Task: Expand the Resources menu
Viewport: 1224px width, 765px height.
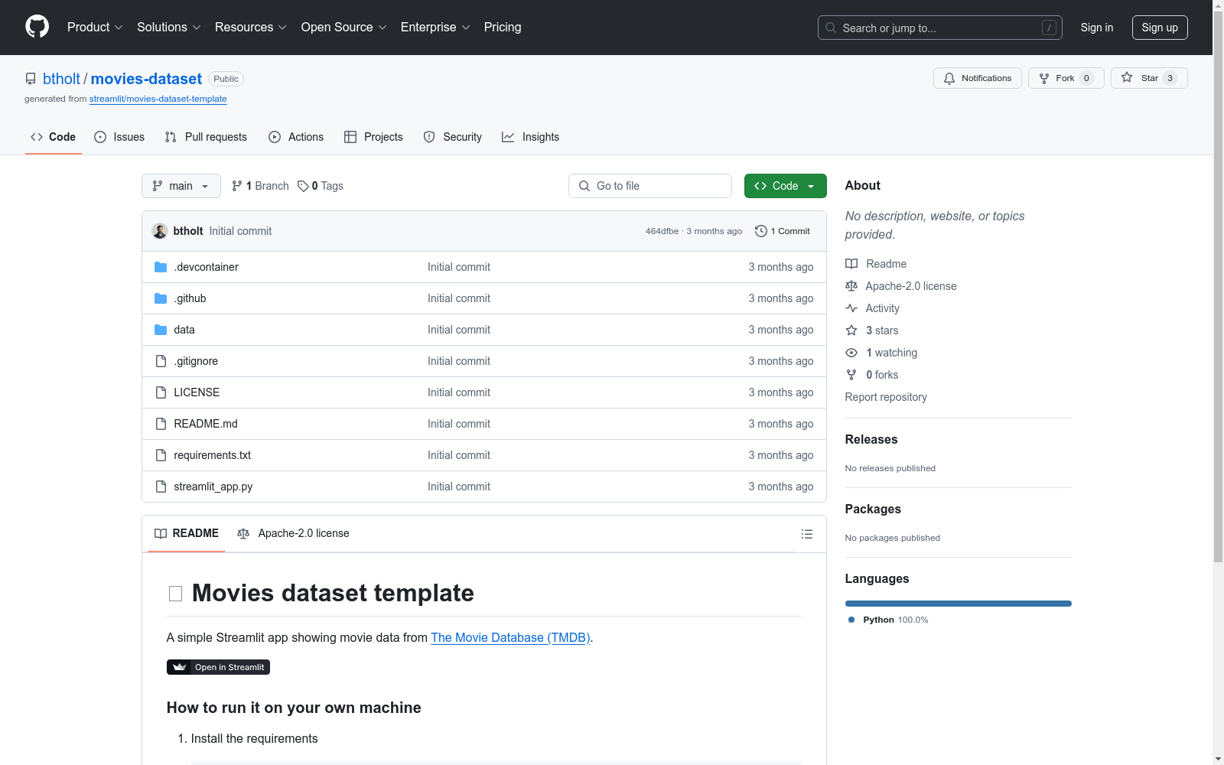Action: [x=251, y=28]
